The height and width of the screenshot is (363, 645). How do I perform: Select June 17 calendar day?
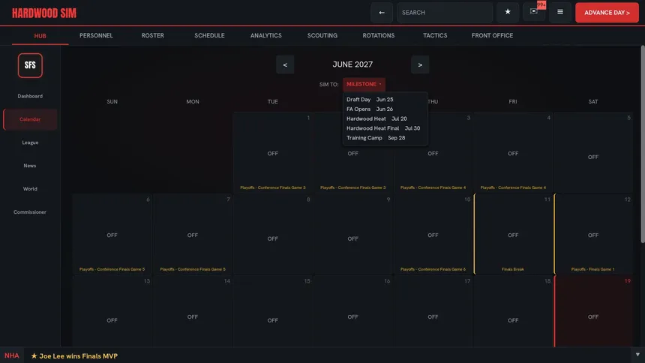coord(433,311)
